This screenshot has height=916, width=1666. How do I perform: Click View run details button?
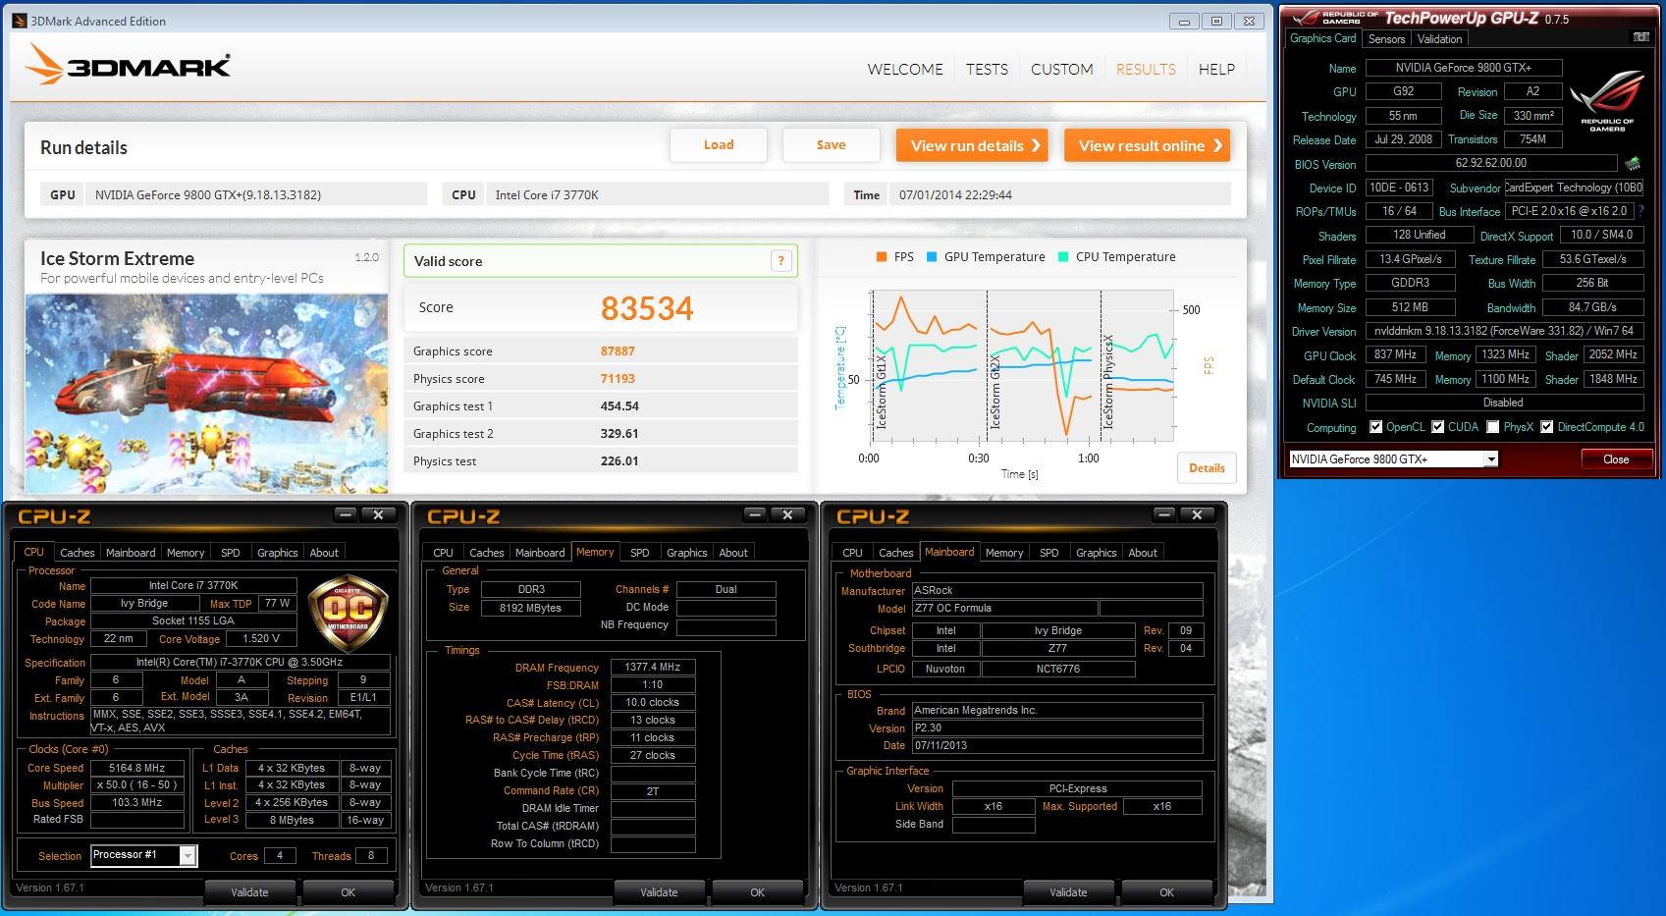[x=973, y=145]
